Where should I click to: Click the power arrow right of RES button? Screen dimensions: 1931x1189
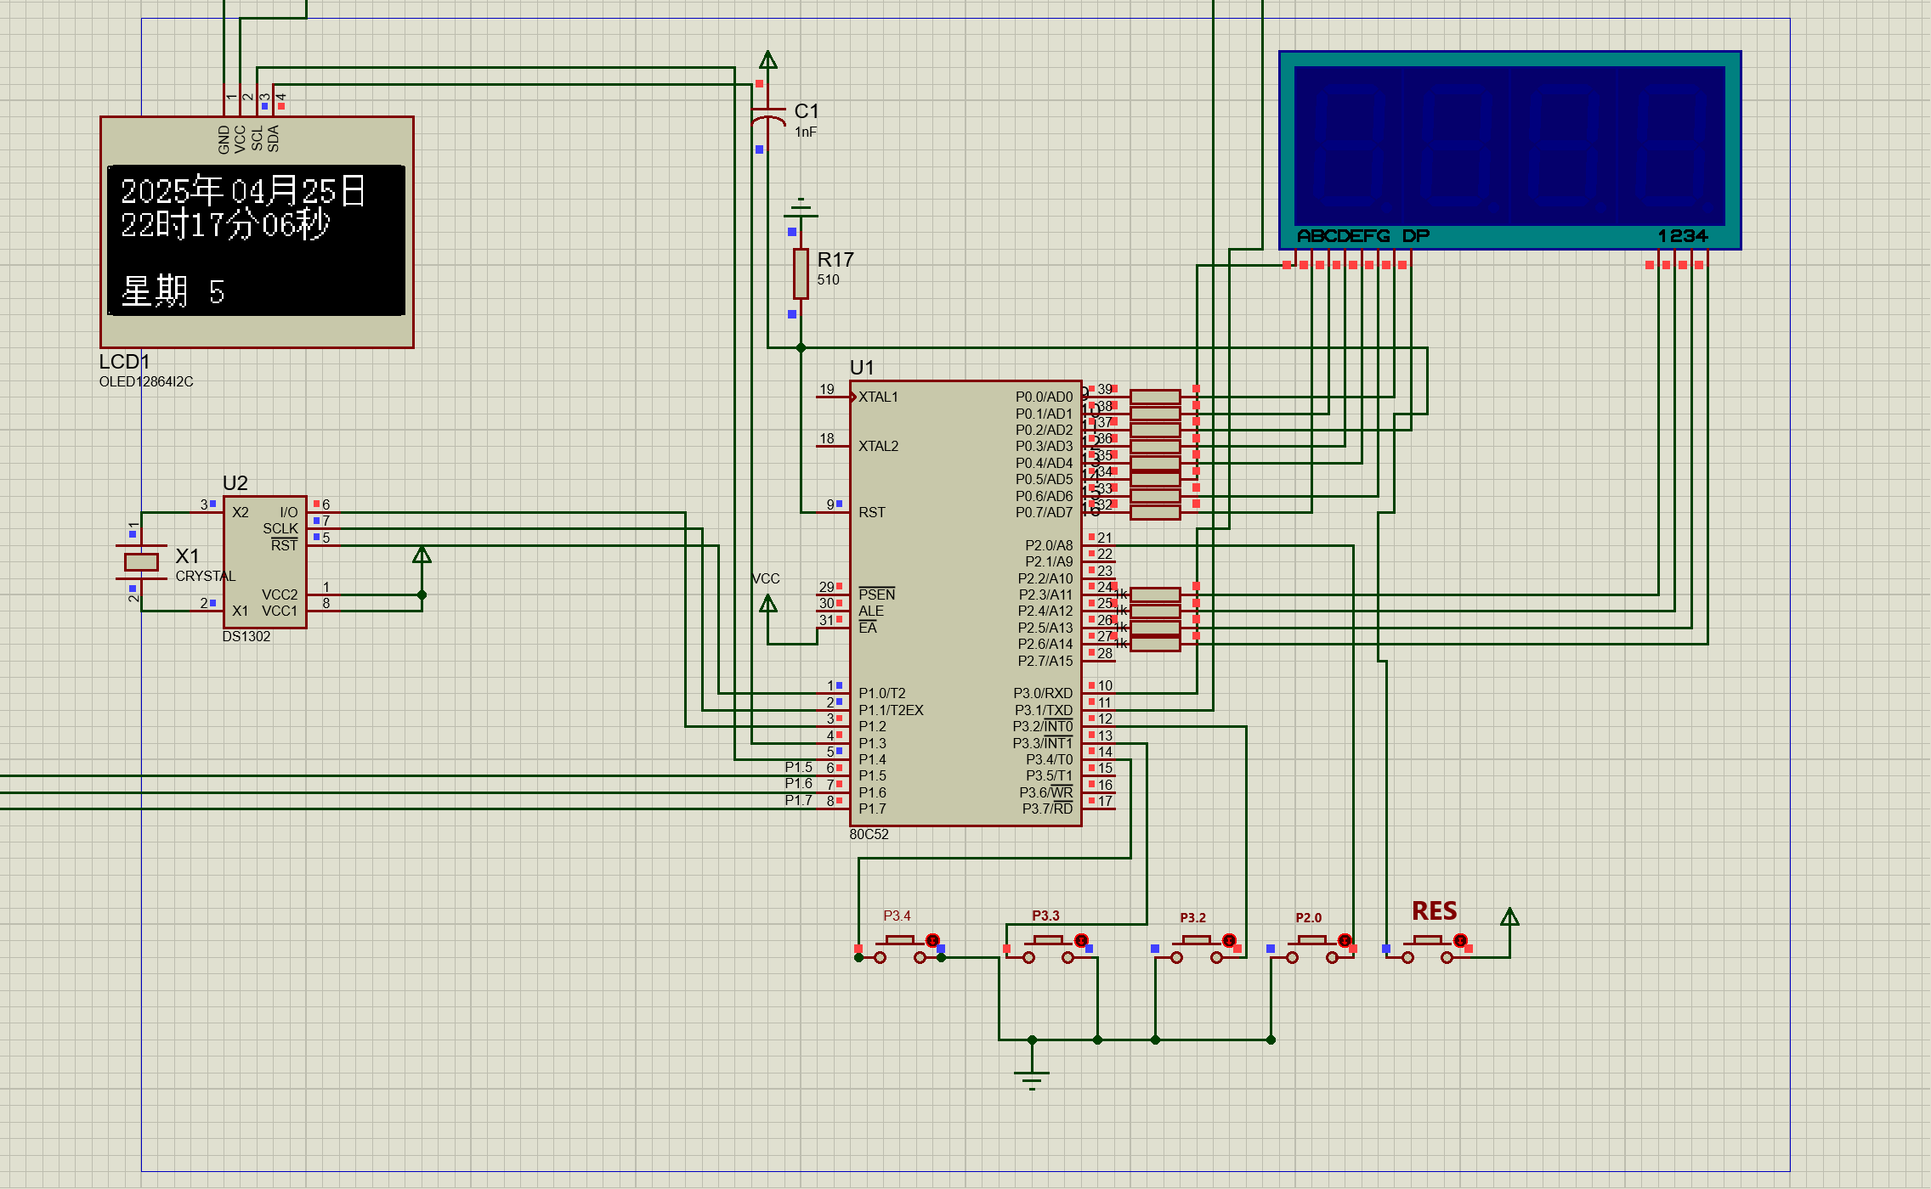pyautogui.click(x=1509, y=917)
